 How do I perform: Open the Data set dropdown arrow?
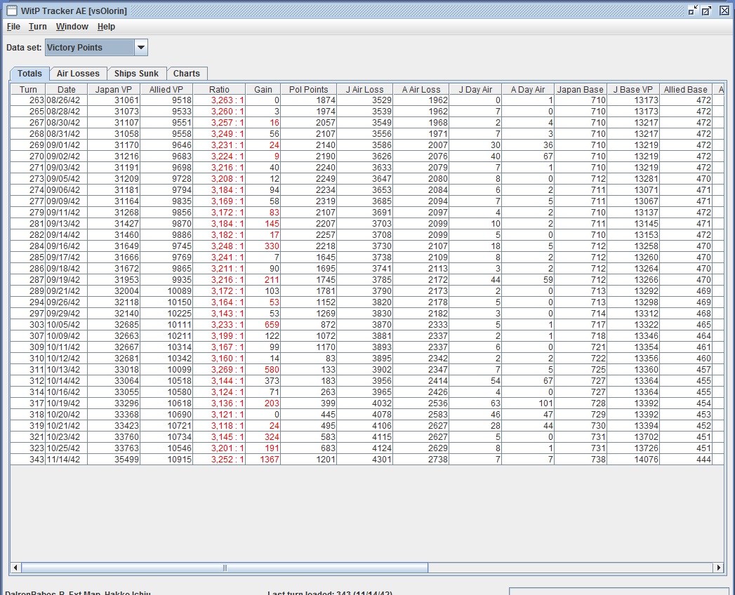[x=140, y=47]
